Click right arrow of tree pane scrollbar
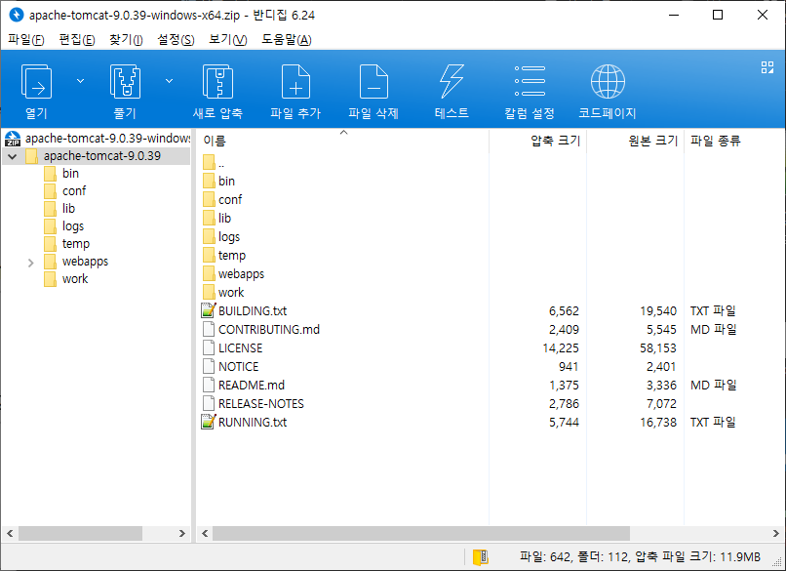The image size is (786, 571). (x=182, y=533)
